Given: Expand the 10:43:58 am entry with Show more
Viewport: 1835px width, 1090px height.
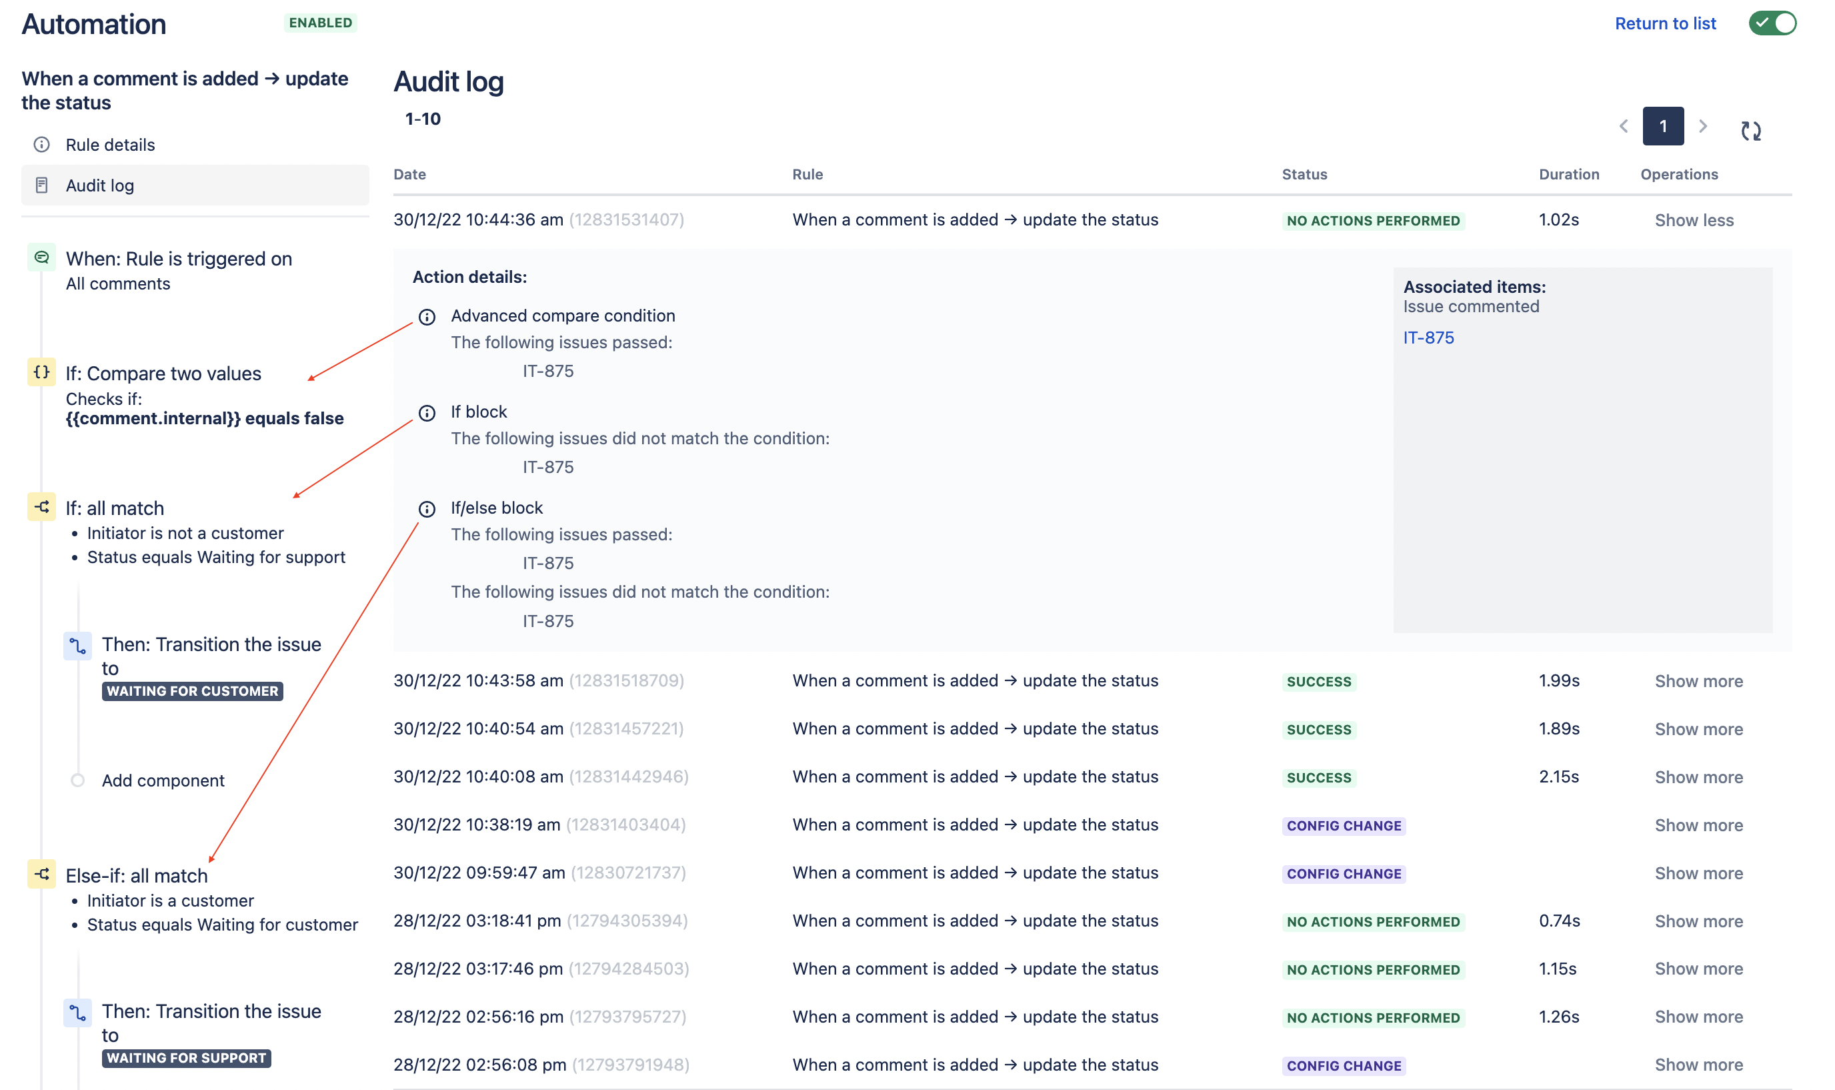Looking at the screenshot, I should (1698, 681).
